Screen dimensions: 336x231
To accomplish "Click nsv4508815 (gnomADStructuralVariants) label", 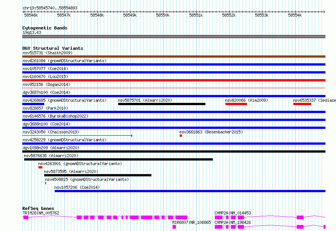I will (x=87, y=179).
